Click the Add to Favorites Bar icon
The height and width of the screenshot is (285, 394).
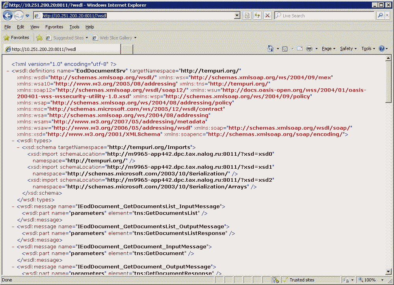39,38
